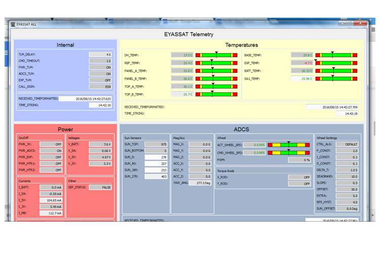Click the I_MB current value field

[51, 213]
